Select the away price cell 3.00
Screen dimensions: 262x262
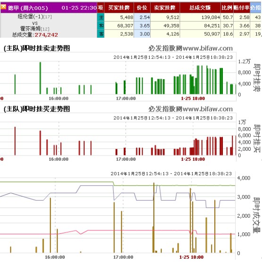pos(142,34)
